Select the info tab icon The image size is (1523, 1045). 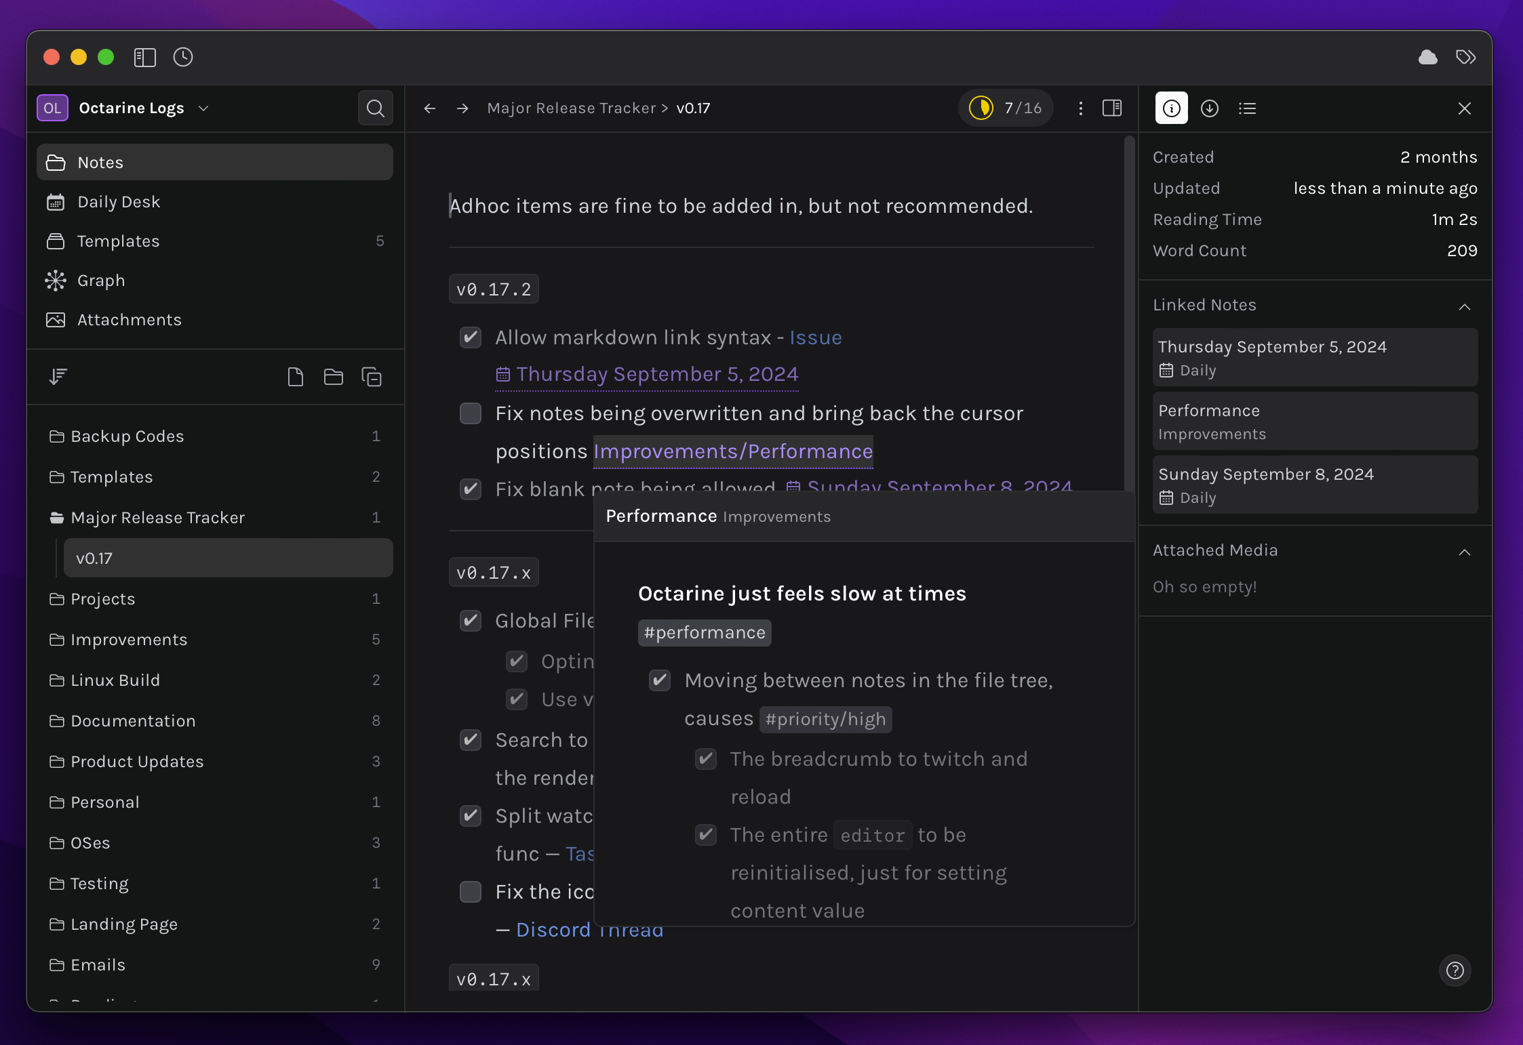click(1172, 108)
